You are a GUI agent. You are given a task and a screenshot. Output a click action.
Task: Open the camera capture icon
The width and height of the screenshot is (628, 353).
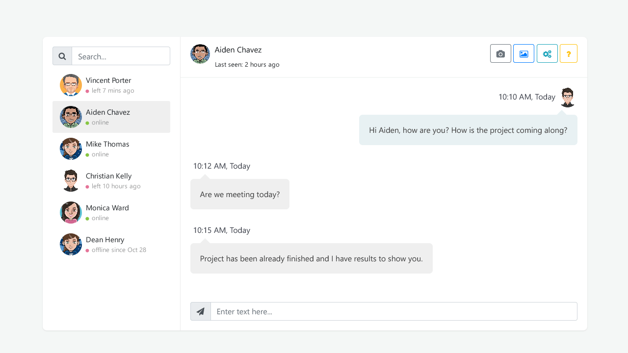[x=500, y=53]
